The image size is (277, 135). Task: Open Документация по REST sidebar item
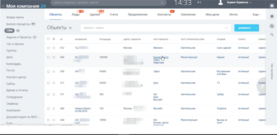[x=23, y=117]
